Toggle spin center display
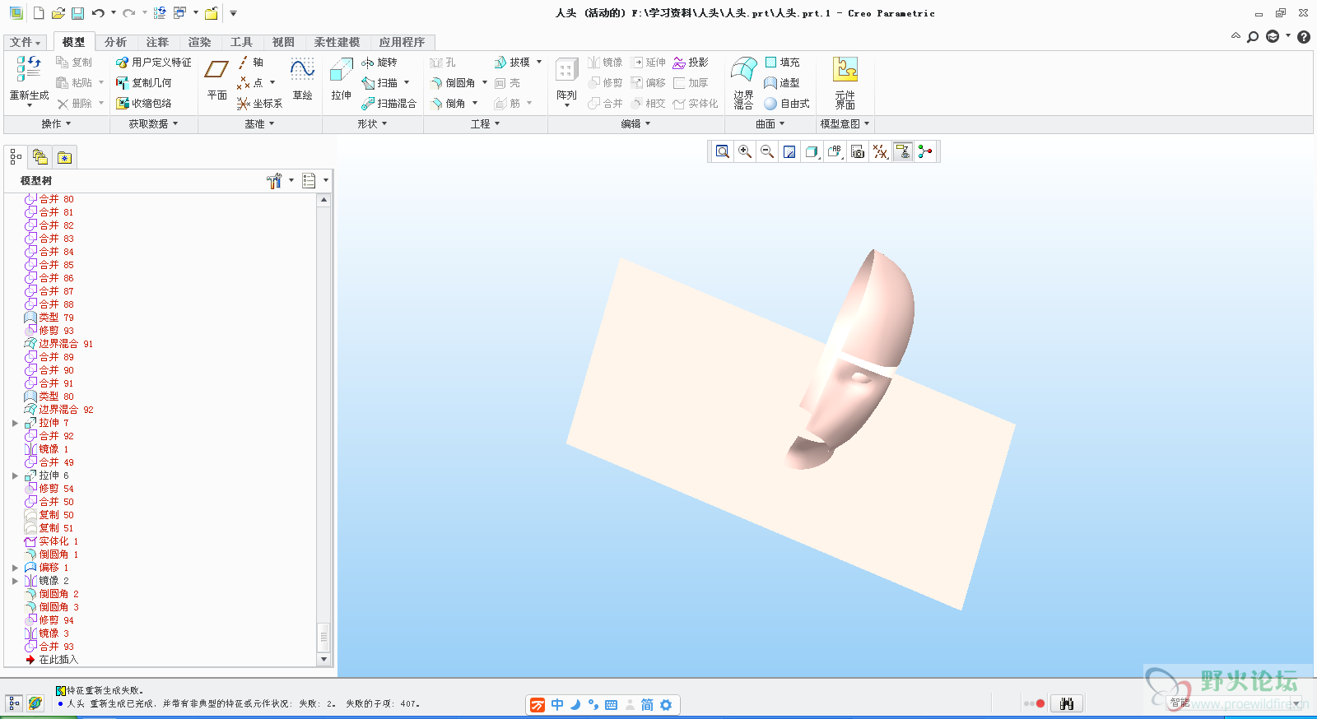This screenshot has width=1317, height=719. (925, 151)
